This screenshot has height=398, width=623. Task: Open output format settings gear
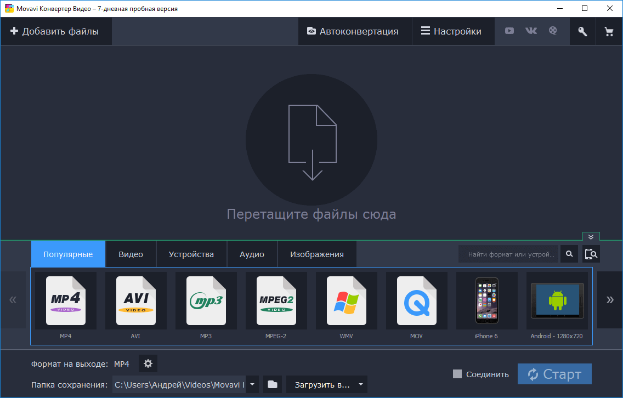pyautogui.click(x=147, y=363)
